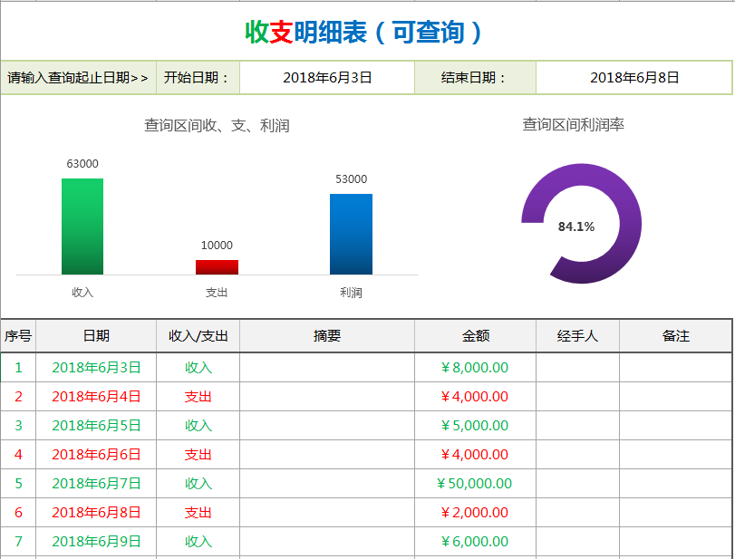The image size is (735, 559).
Task: Select the 53000 data label
Action: pyautogui.click(x=351, y=179)
